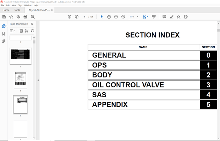Open the zoom level dropdown arrow
This screenshot has width=220, height=141.
138,17
